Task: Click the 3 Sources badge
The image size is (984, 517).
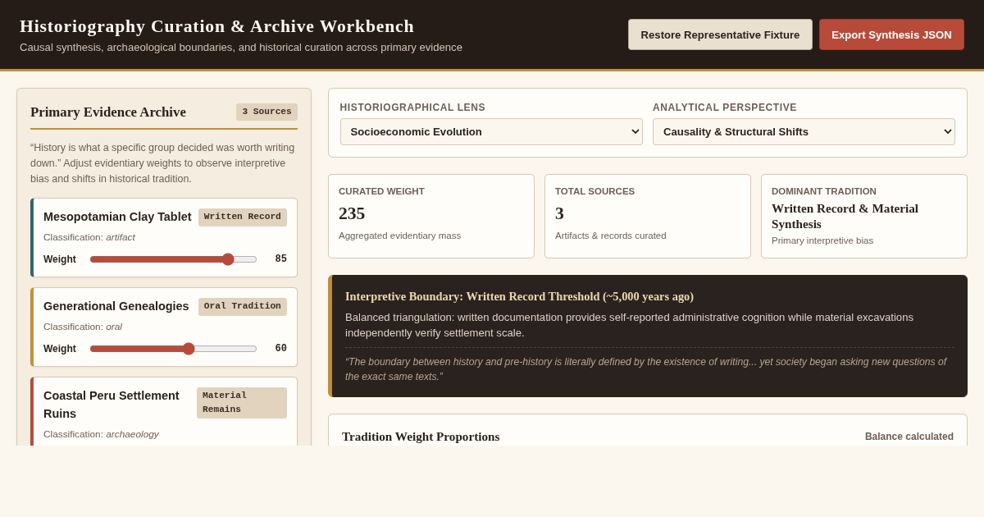Action: click(266, 112)
